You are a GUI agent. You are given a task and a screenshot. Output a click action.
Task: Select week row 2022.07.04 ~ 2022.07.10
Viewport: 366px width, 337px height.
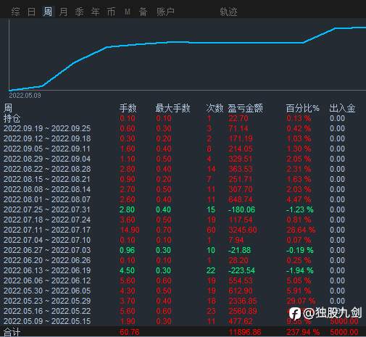tap(47, 240)
